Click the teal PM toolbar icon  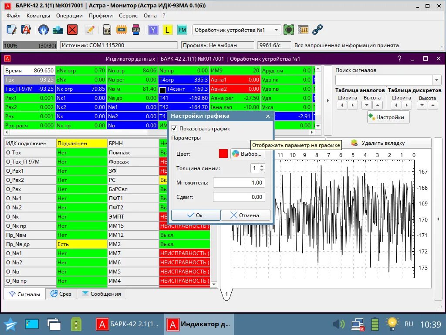pyautogui.click(x=182, y=30)
